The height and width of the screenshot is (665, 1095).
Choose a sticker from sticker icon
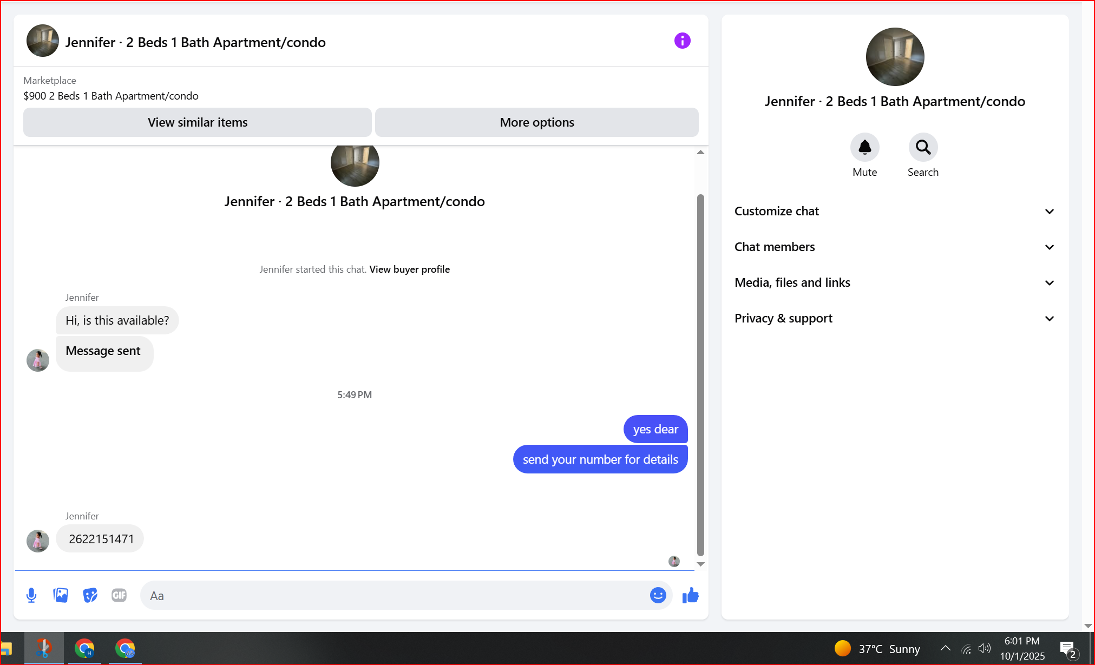coord(90,596)
